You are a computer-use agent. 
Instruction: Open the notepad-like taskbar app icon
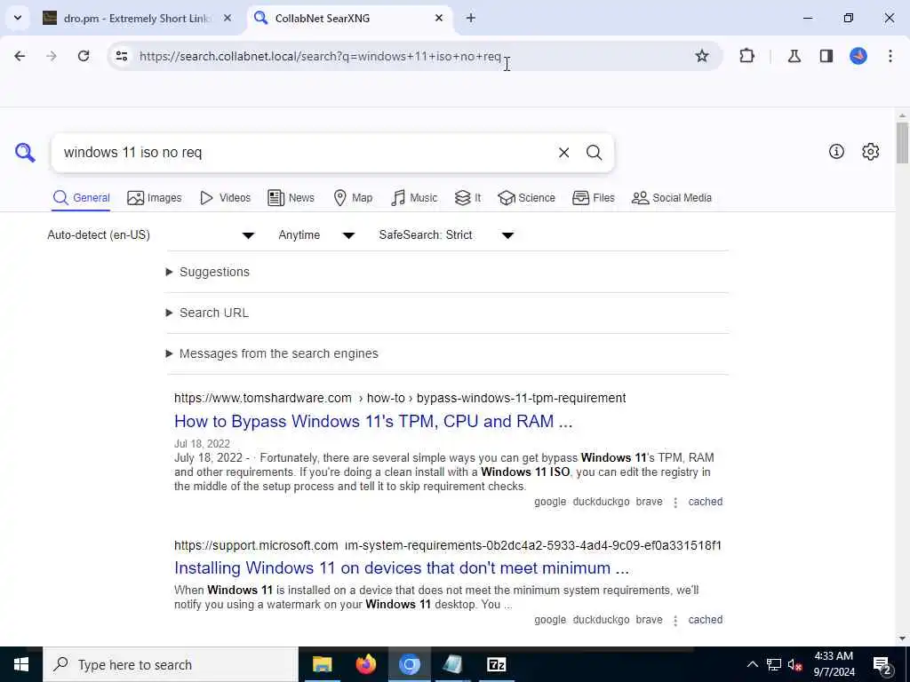coord(452,664)
